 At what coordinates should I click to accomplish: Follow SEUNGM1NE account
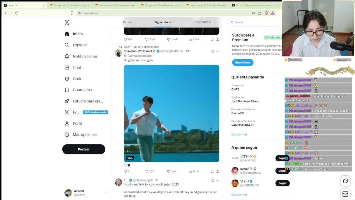(282, 183)
